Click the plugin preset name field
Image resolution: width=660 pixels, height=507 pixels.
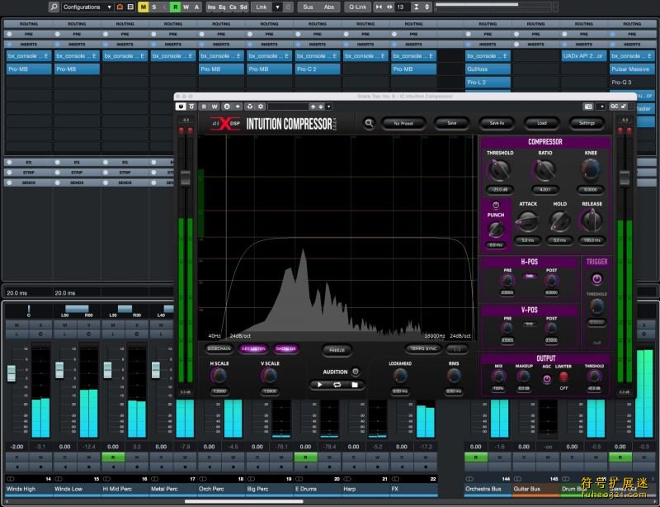(288, 107)
